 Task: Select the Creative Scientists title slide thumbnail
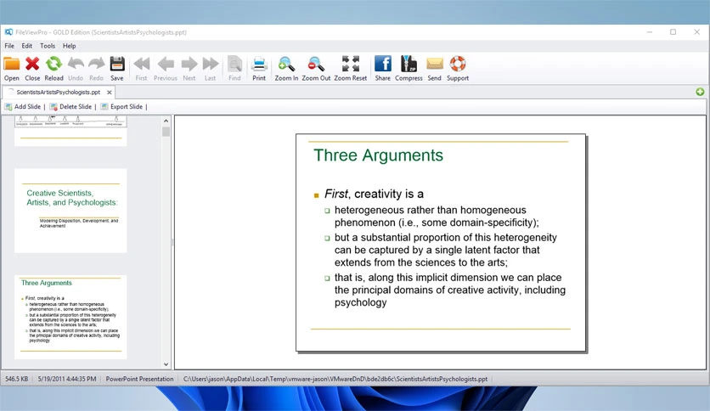click(x=70, y=211)
